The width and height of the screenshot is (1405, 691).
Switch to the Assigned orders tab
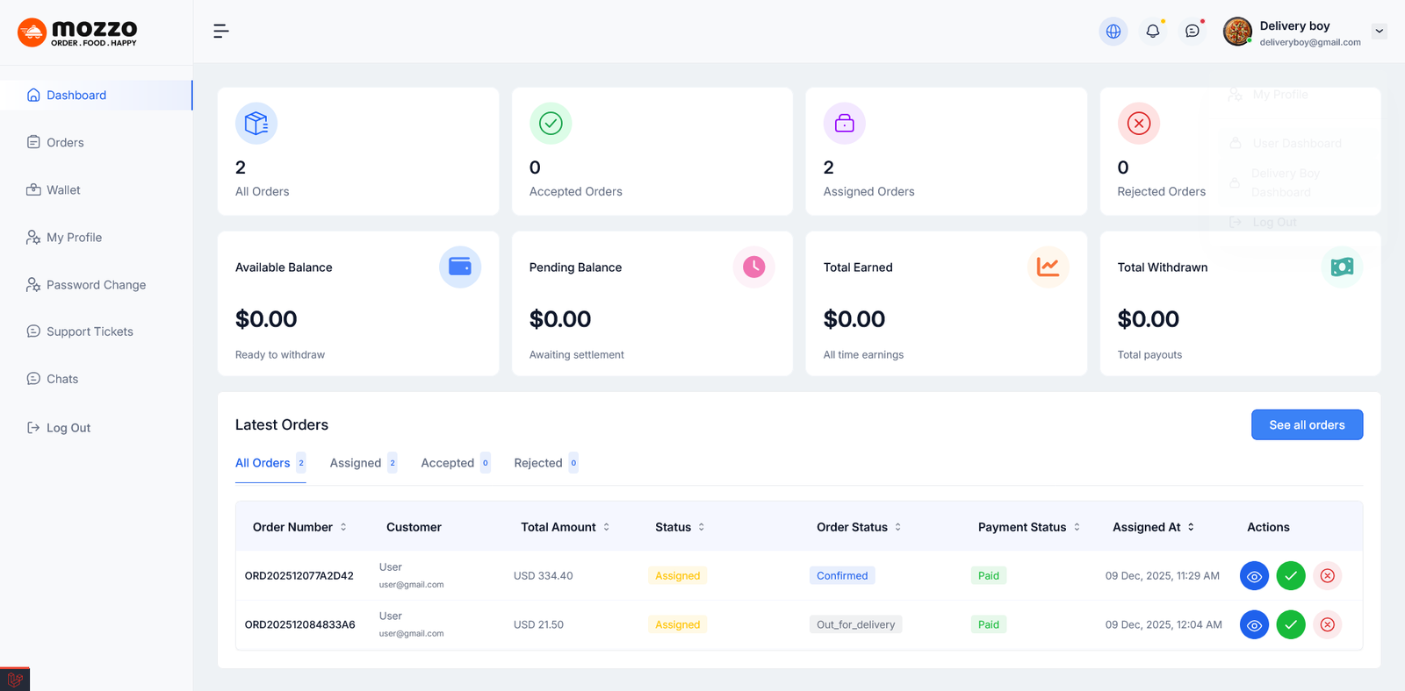tap(356, 463)
